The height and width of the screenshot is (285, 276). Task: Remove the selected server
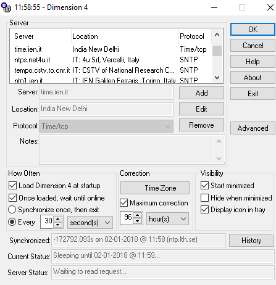point(201,125)
